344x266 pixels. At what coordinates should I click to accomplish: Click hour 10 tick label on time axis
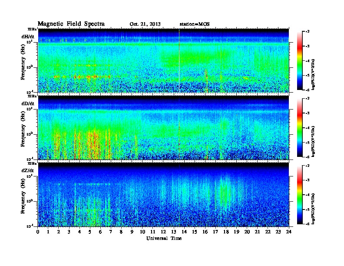142,232
